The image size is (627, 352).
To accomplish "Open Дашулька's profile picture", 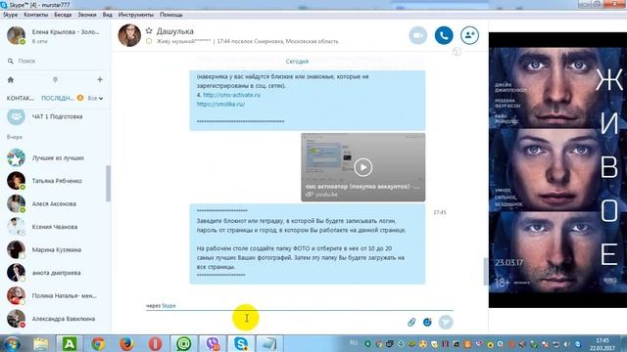I will click(129, 35).
